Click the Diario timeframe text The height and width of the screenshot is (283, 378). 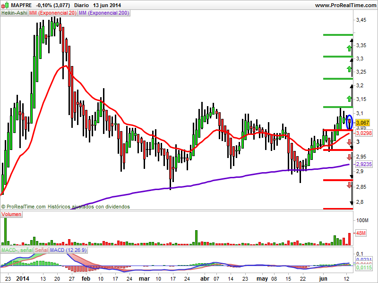(x=81, y=5)
